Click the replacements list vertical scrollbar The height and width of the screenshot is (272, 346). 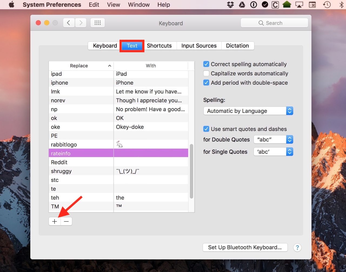pyautogui.click(x=191, y=171)
